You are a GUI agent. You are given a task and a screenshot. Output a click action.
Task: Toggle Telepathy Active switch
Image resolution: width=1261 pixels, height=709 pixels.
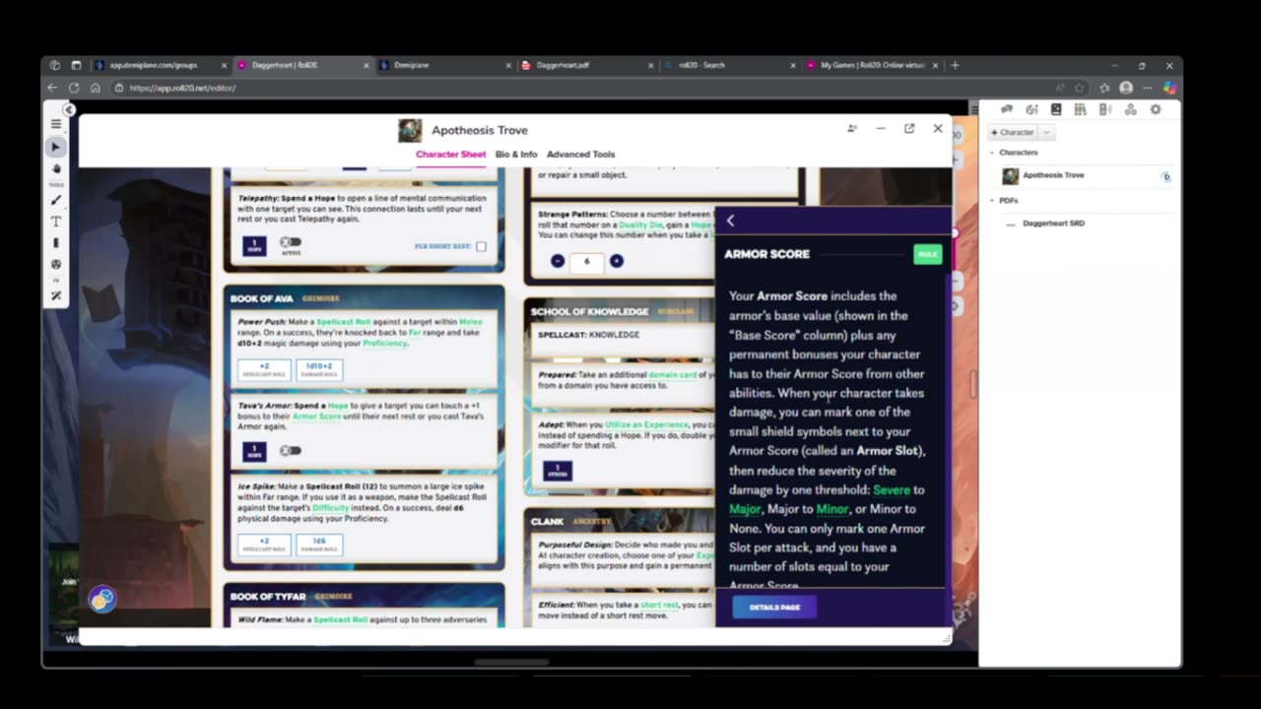(x=290, y=242)
